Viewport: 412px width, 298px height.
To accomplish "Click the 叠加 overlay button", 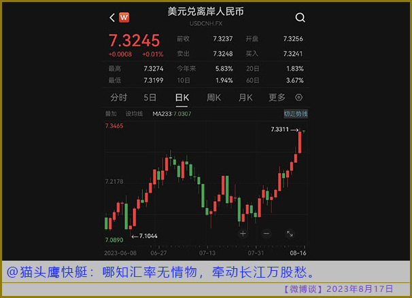I will coord(111,113).
